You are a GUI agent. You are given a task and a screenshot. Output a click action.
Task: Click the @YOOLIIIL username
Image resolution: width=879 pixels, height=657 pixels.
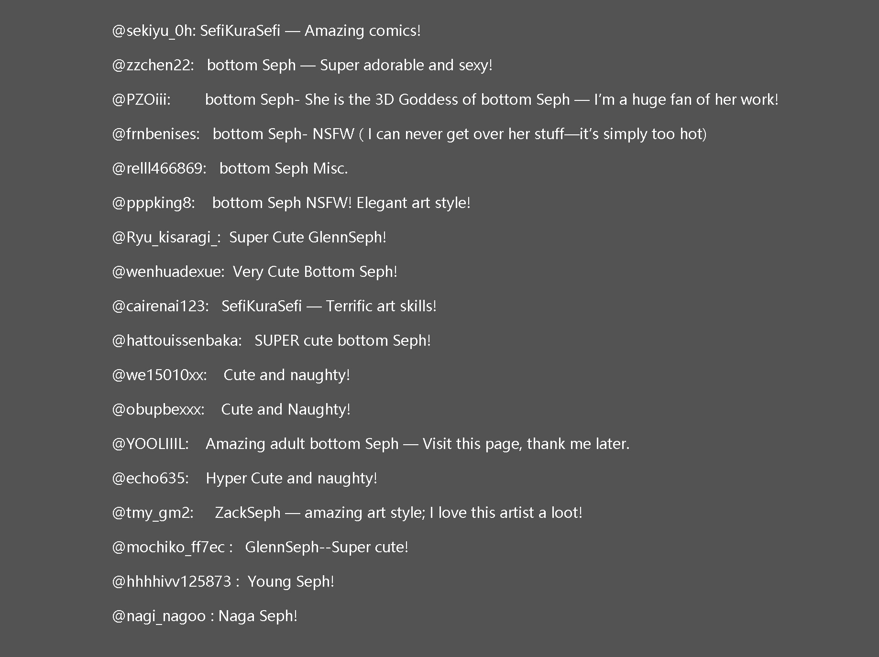150,444
